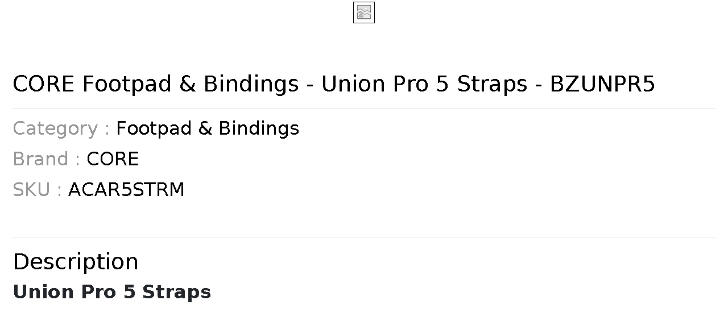728x321 pixels.
Task: Click the SKU value ACAR5STRM
Action: 126,190
